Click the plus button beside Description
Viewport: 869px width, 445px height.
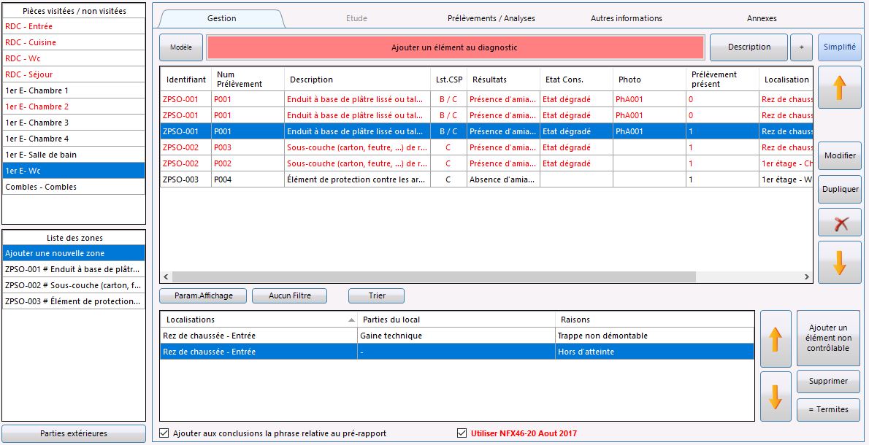(801, 47)
